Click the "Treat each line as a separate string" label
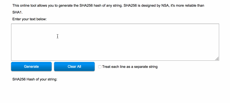 click(130, 67)
